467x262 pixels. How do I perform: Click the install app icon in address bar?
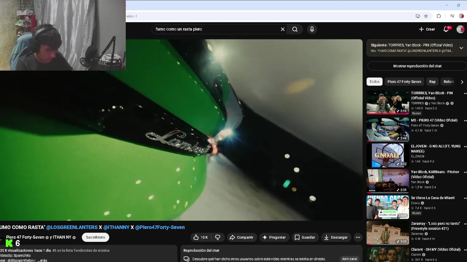click(x=418, y=16)
